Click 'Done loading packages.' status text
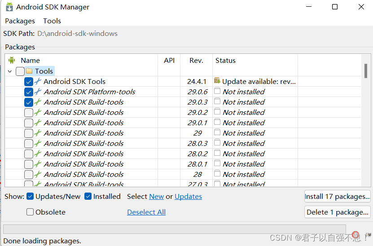The height and width of the screenshot is (246, 373). point(42,241)
